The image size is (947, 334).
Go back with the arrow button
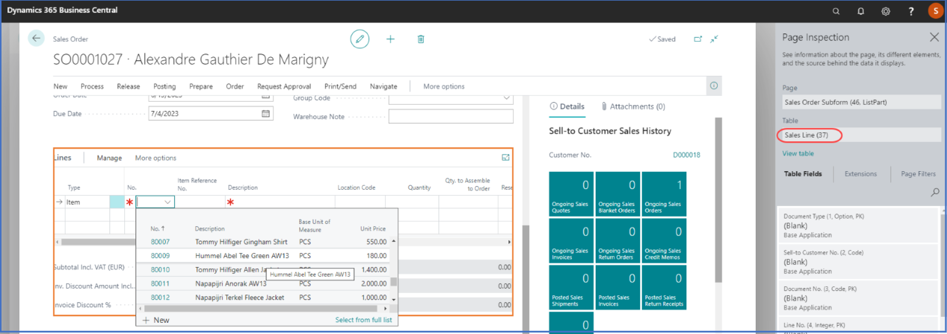[36, 39]
